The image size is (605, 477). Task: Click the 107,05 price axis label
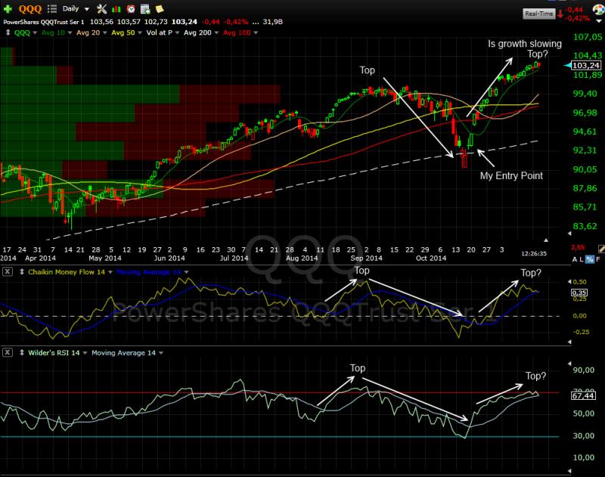(x=588, y=37)
